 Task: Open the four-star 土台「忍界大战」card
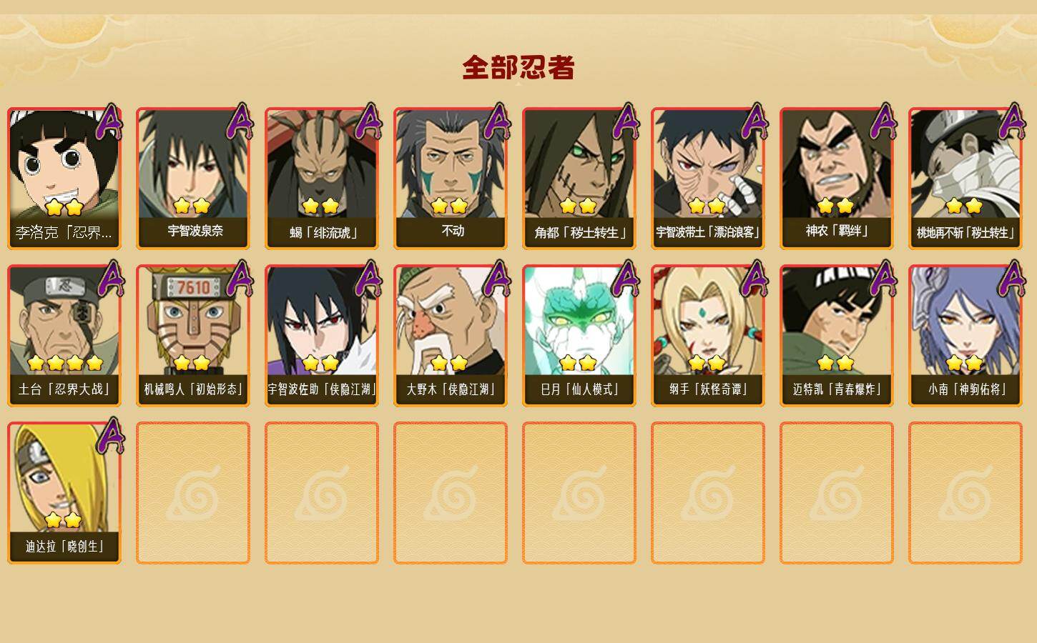64,336
